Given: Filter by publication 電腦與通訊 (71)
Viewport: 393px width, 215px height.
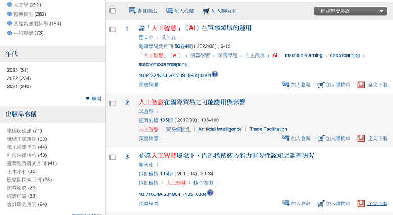Looking at the screenshot, I should click(x=24, y=130).
